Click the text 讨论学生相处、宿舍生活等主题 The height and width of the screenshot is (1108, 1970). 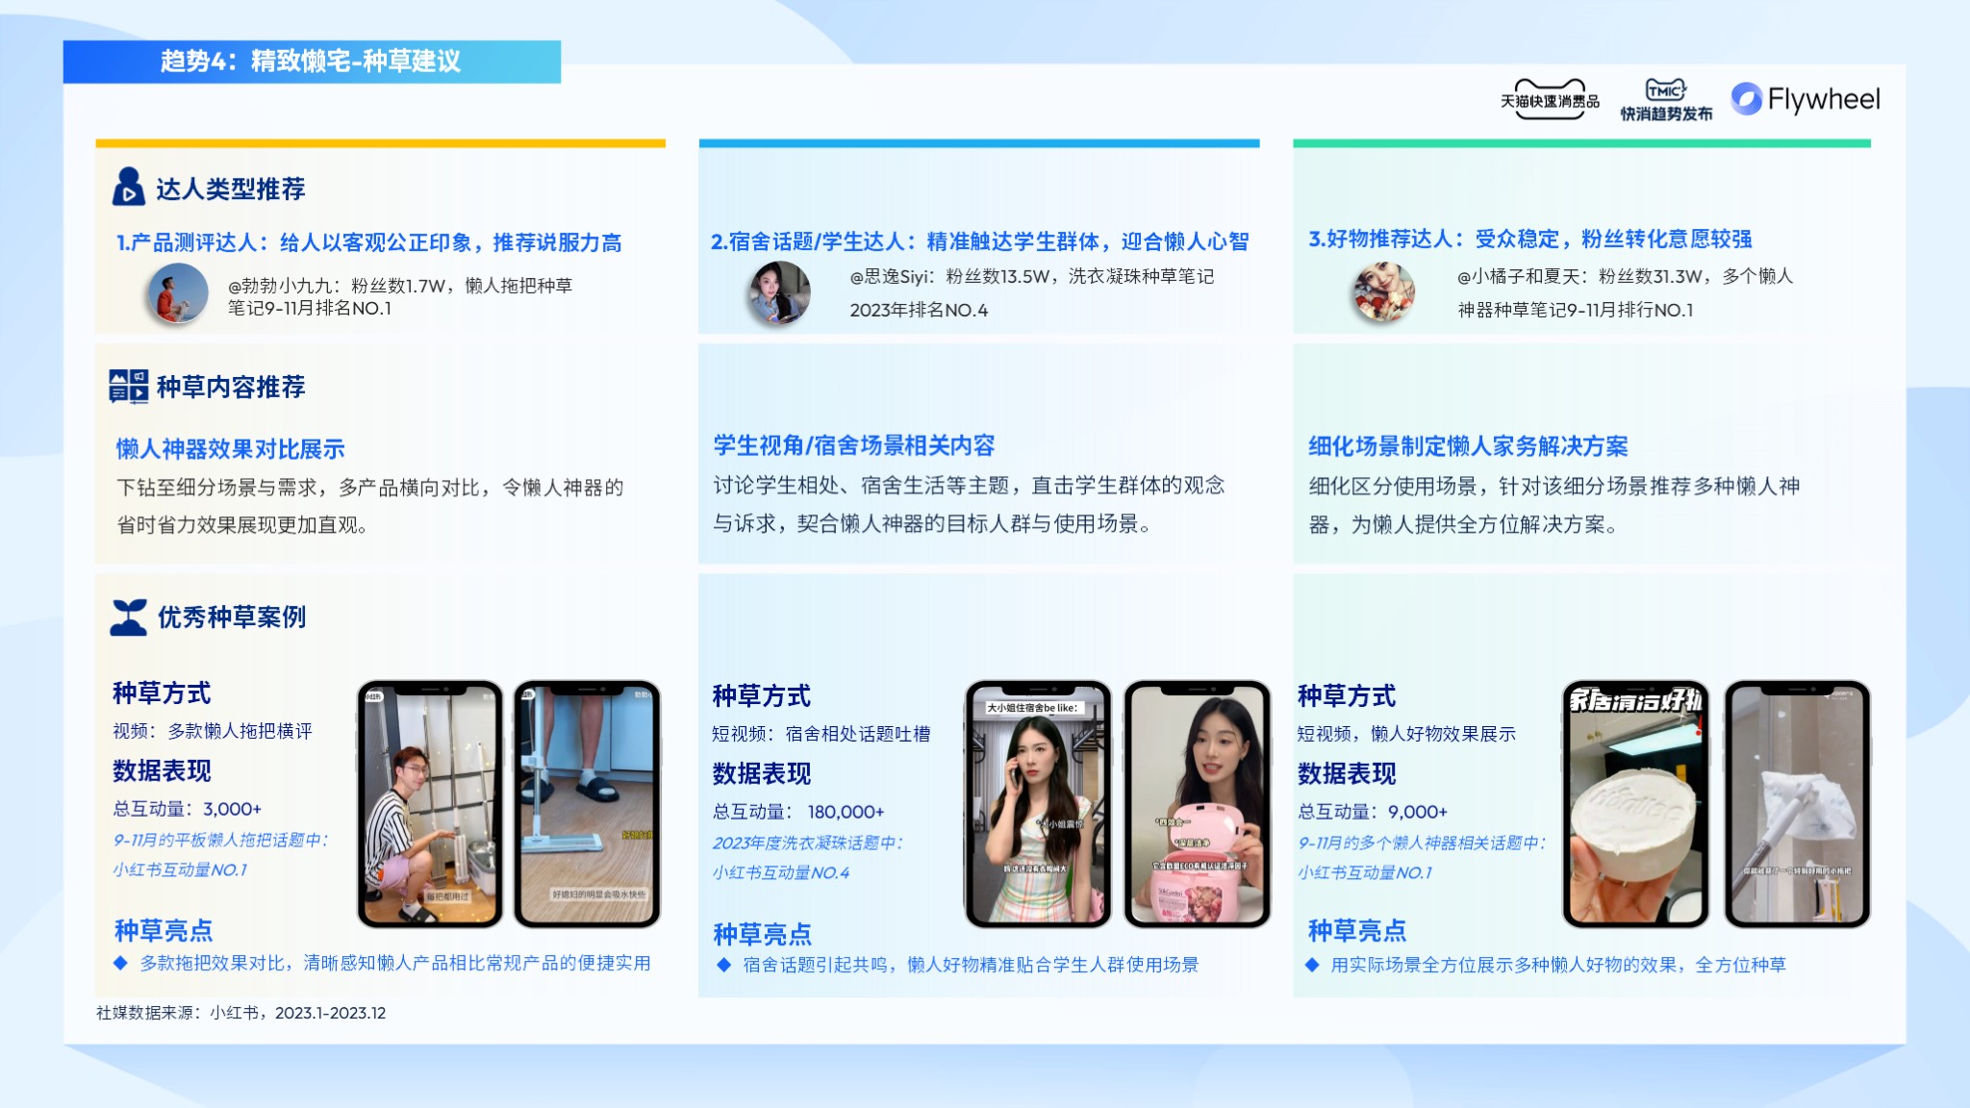(861, 485)
